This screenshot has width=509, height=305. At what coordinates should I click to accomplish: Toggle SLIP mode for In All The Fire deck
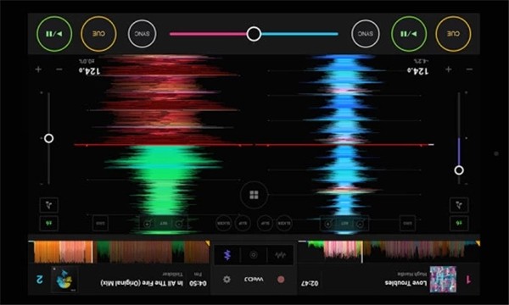pos(243,224)
